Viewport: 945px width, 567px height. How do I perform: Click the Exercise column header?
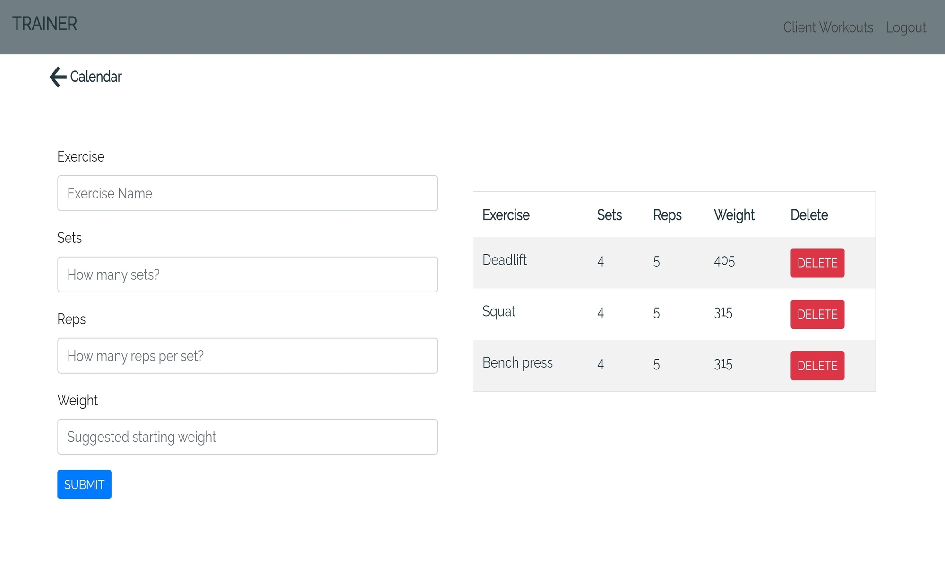pos(506,215)
